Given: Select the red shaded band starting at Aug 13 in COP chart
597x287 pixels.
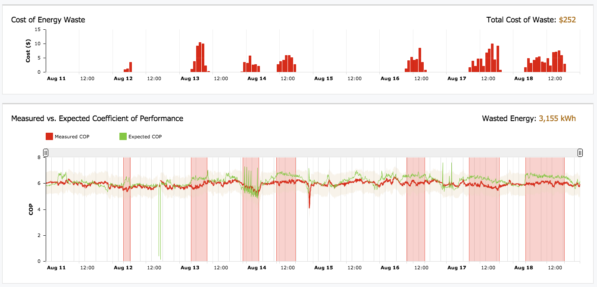Looking at the screenshot, I should [199, 209].
